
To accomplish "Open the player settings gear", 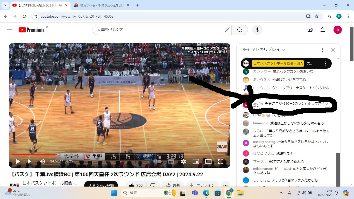I will 183,161.
